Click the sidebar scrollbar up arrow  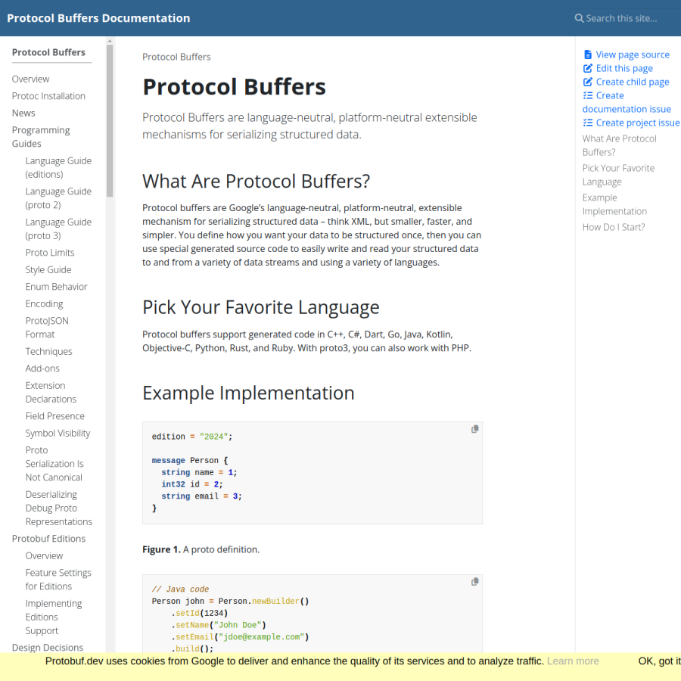110,41
